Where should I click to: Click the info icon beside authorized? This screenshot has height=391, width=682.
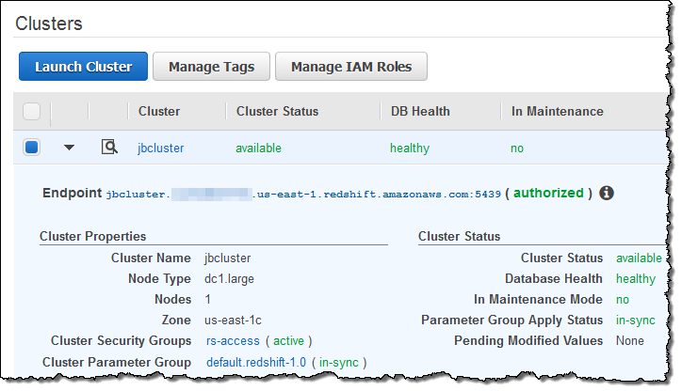[607, 193]
